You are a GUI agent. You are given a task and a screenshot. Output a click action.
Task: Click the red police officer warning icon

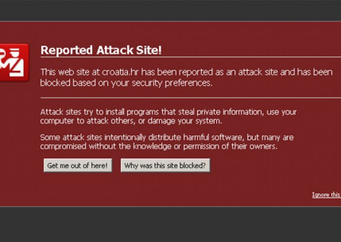(14, 63)
